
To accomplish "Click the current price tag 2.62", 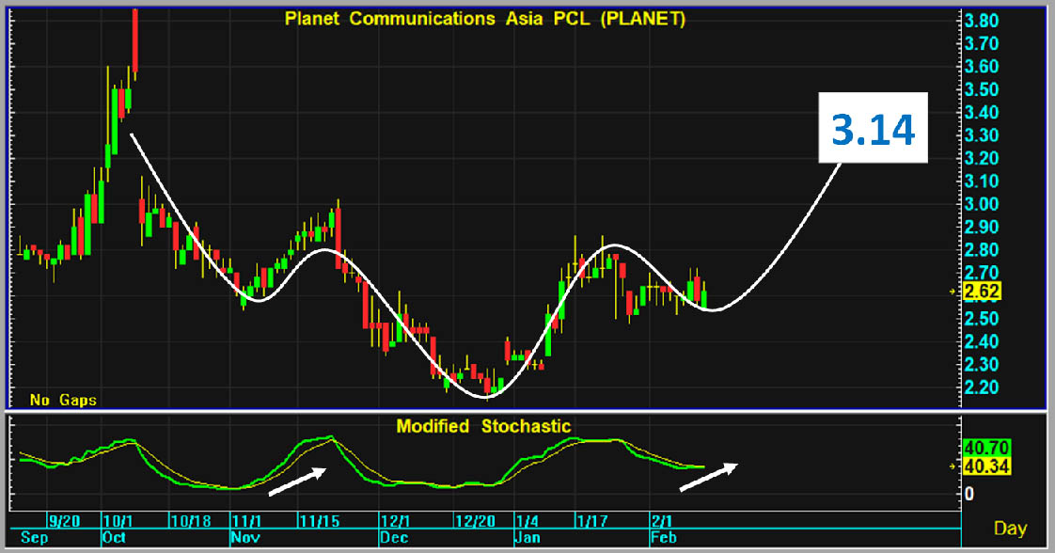I will pyautogui.click(x=983, y=292).
